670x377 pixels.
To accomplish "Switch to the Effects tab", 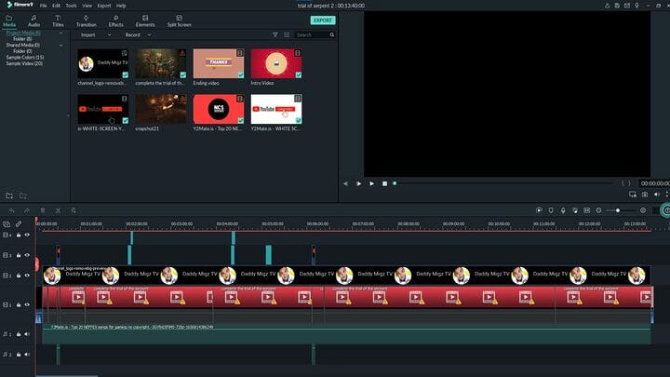I will pos(115,20).
